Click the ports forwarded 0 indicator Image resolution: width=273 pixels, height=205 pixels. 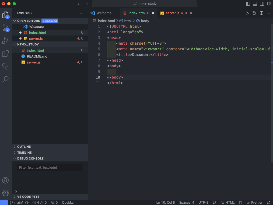pos(54,203)
